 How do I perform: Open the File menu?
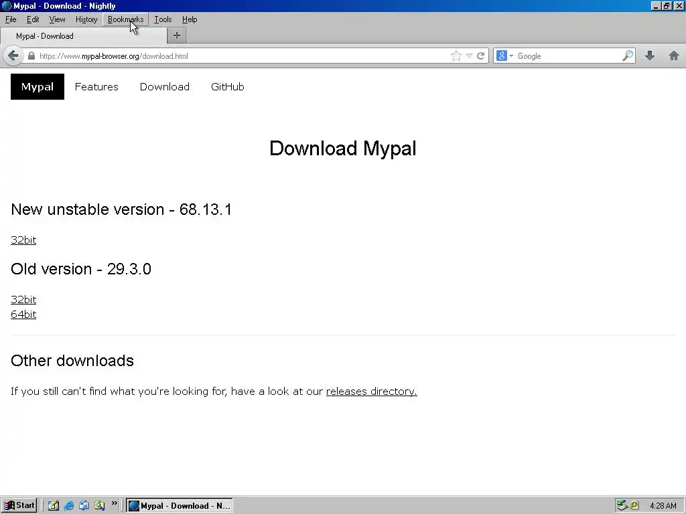pos(11,19)
